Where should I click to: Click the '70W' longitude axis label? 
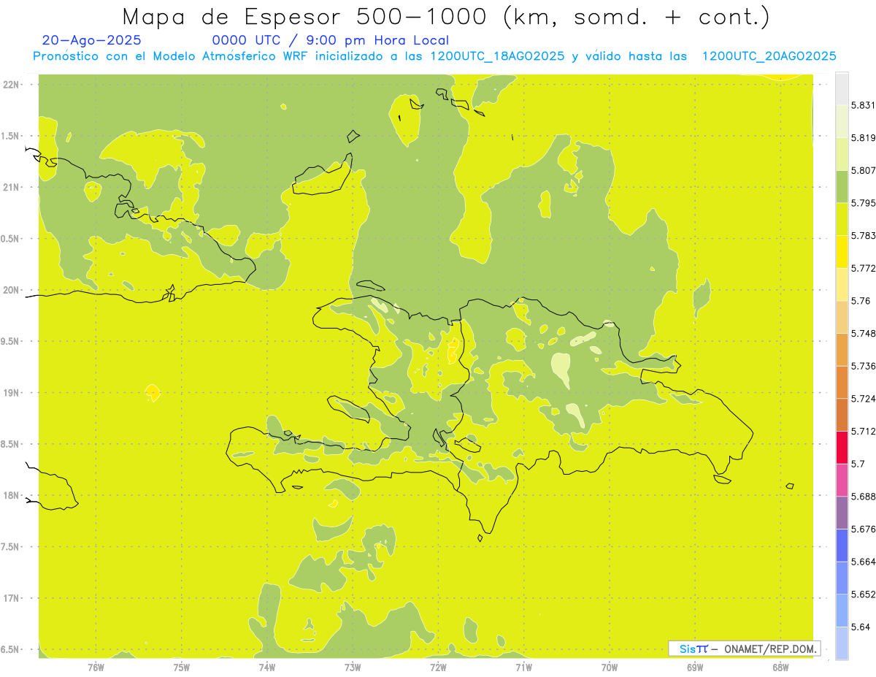610,668
